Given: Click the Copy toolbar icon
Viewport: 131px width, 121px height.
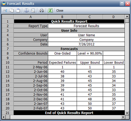Looking at the screenshot, I should [11, 10].
